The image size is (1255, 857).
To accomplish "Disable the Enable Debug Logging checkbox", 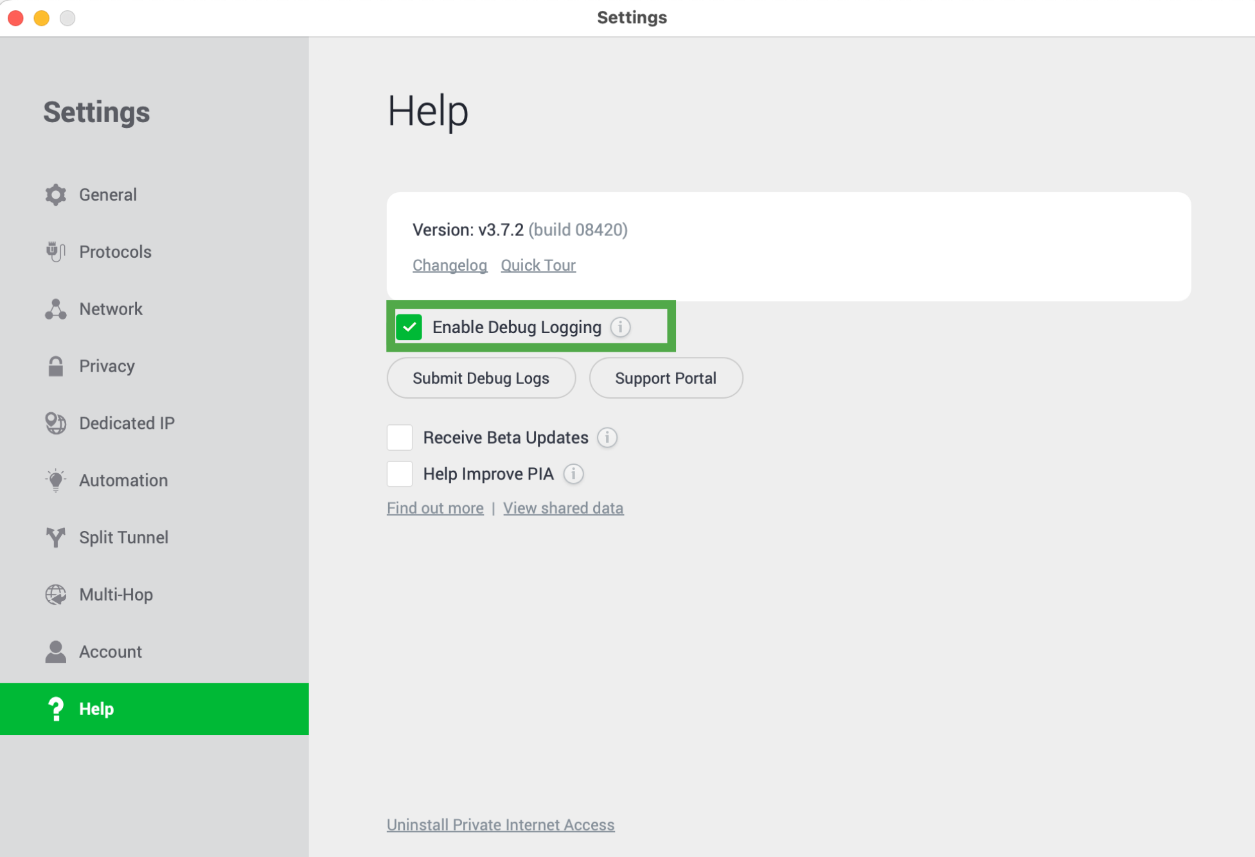I will point(409,327).
